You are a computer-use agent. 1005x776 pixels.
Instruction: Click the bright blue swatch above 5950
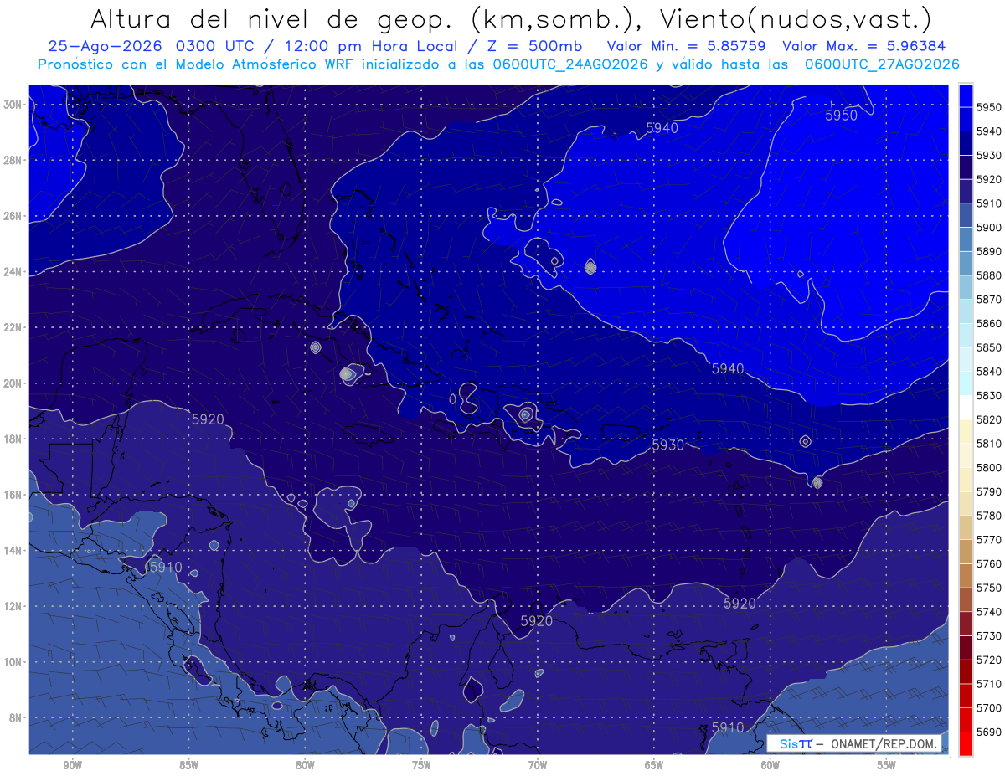tap(966, 95)
